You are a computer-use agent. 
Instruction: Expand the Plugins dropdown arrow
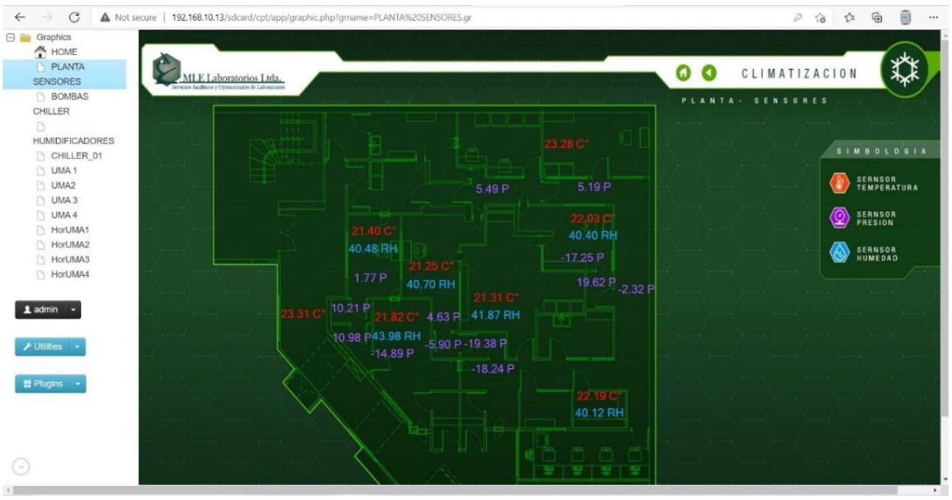80,383
